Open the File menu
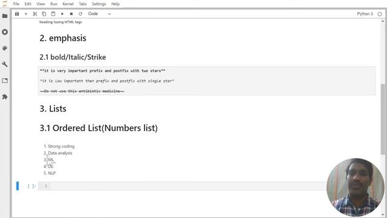 16,4
